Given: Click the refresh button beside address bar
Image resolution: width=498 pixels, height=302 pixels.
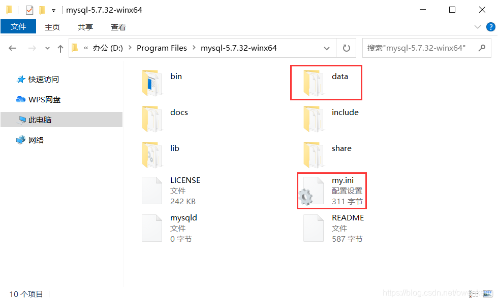Looking at the screenshot, I should click(x=346, y=48).
